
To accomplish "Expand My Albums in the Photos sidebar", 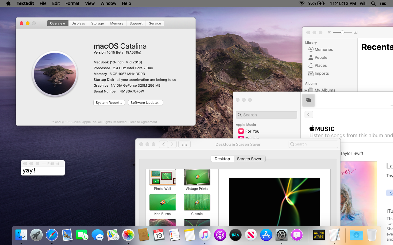I will [x=305, y=90].
